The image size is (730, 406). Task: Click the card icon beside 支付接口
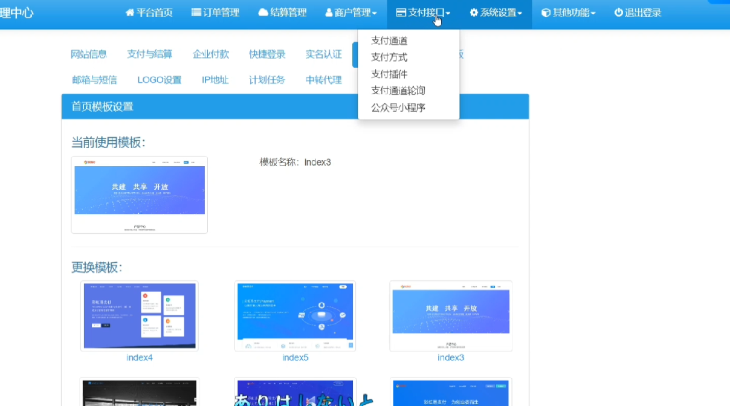click(401, 13)
